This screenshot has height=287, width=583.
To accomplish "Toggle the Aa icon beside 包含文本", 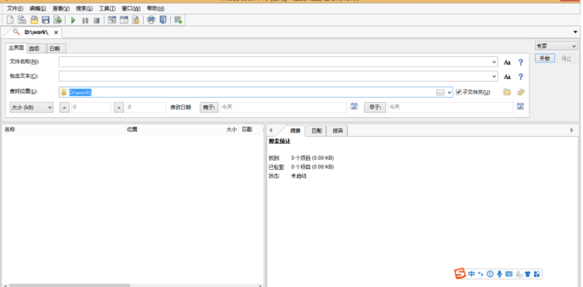I will [x=507, y=77].
